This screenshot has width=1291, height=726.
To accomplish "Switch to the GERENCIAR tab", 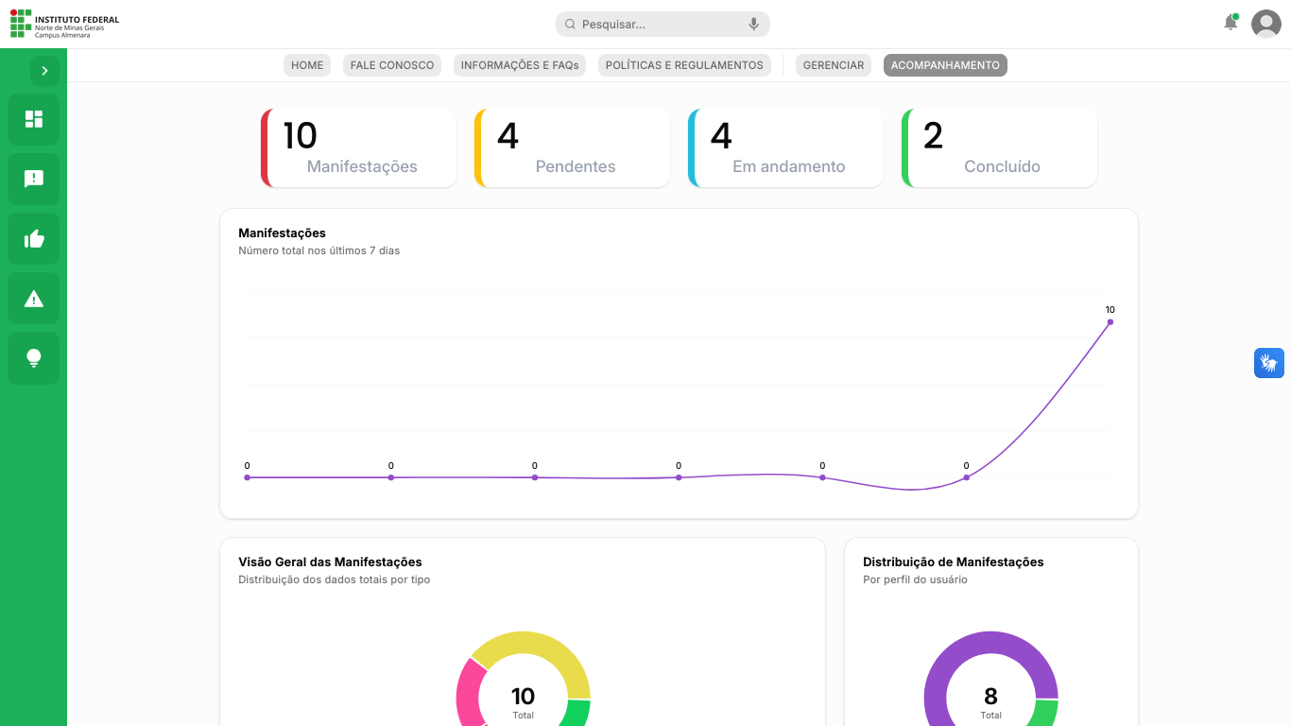I will pos(834,65).
